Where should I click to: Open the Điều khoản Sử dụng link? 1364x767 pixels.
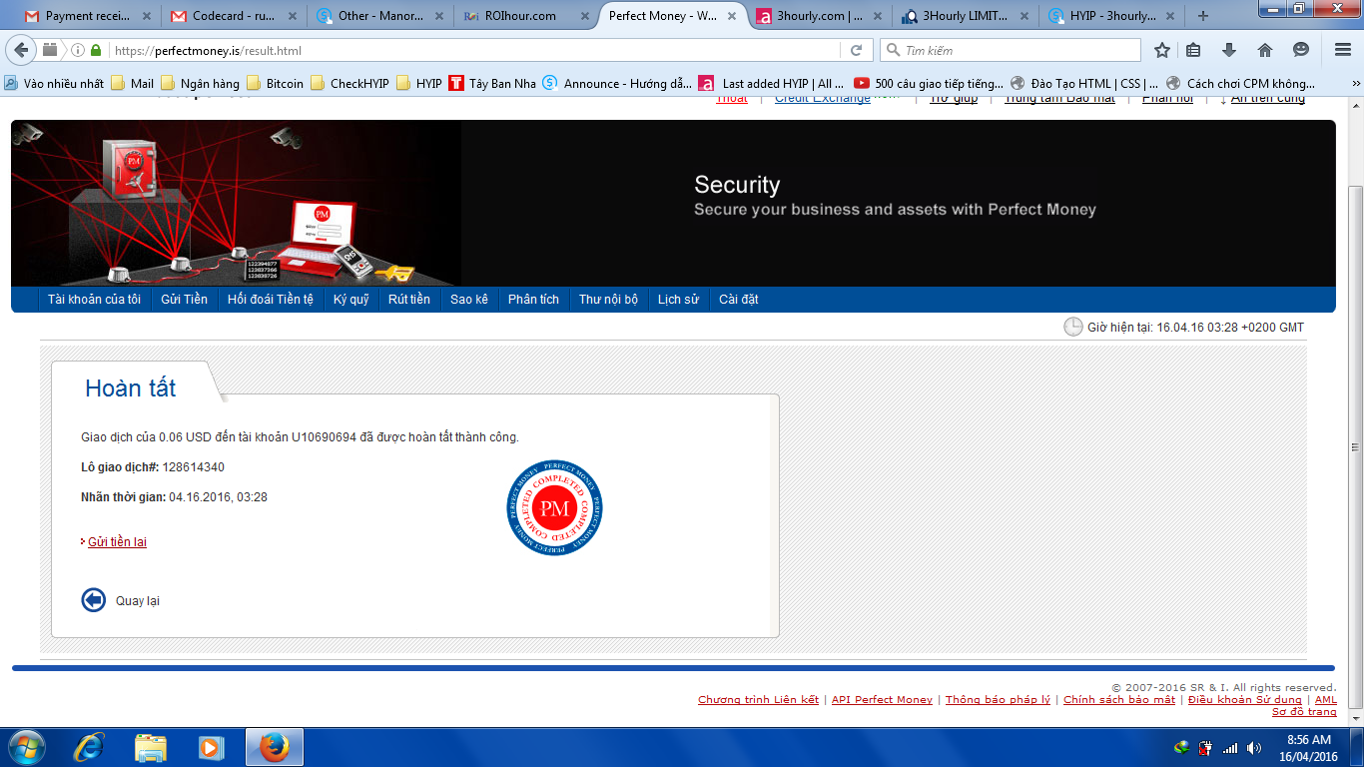point(1245,700)
